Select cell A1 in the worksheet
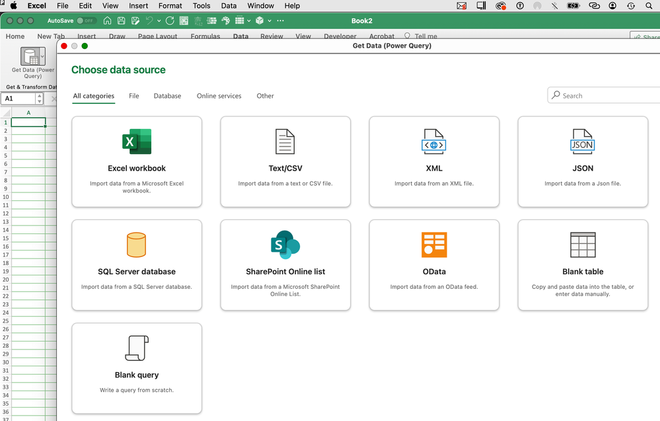Image resolution: width=660 pixels, height=421 pixels. (28, 122)
